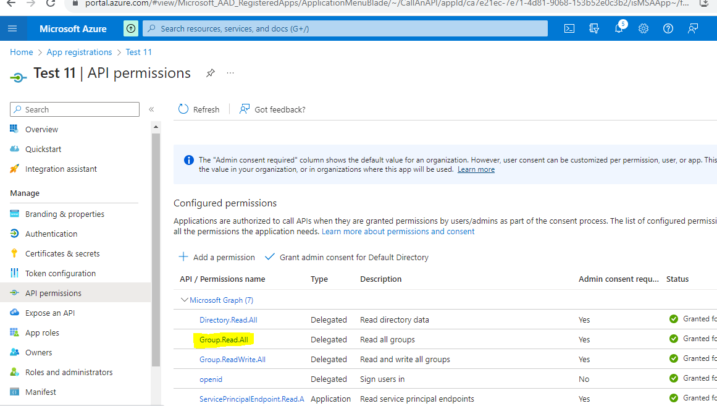Click green granted status icon for Directory.Read.All
Image resolution: width=717 pixels, height=406 pixels.
pos(674,319)
